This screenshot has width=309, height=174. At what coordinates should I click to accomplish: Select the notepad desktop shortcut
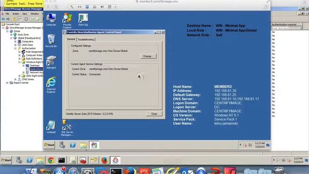[51, 127]
